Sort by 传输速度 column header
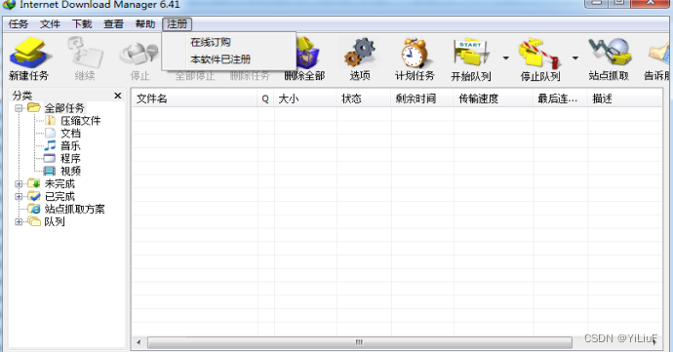The height and width of the screenshot is (352, 673). (494, 98)
